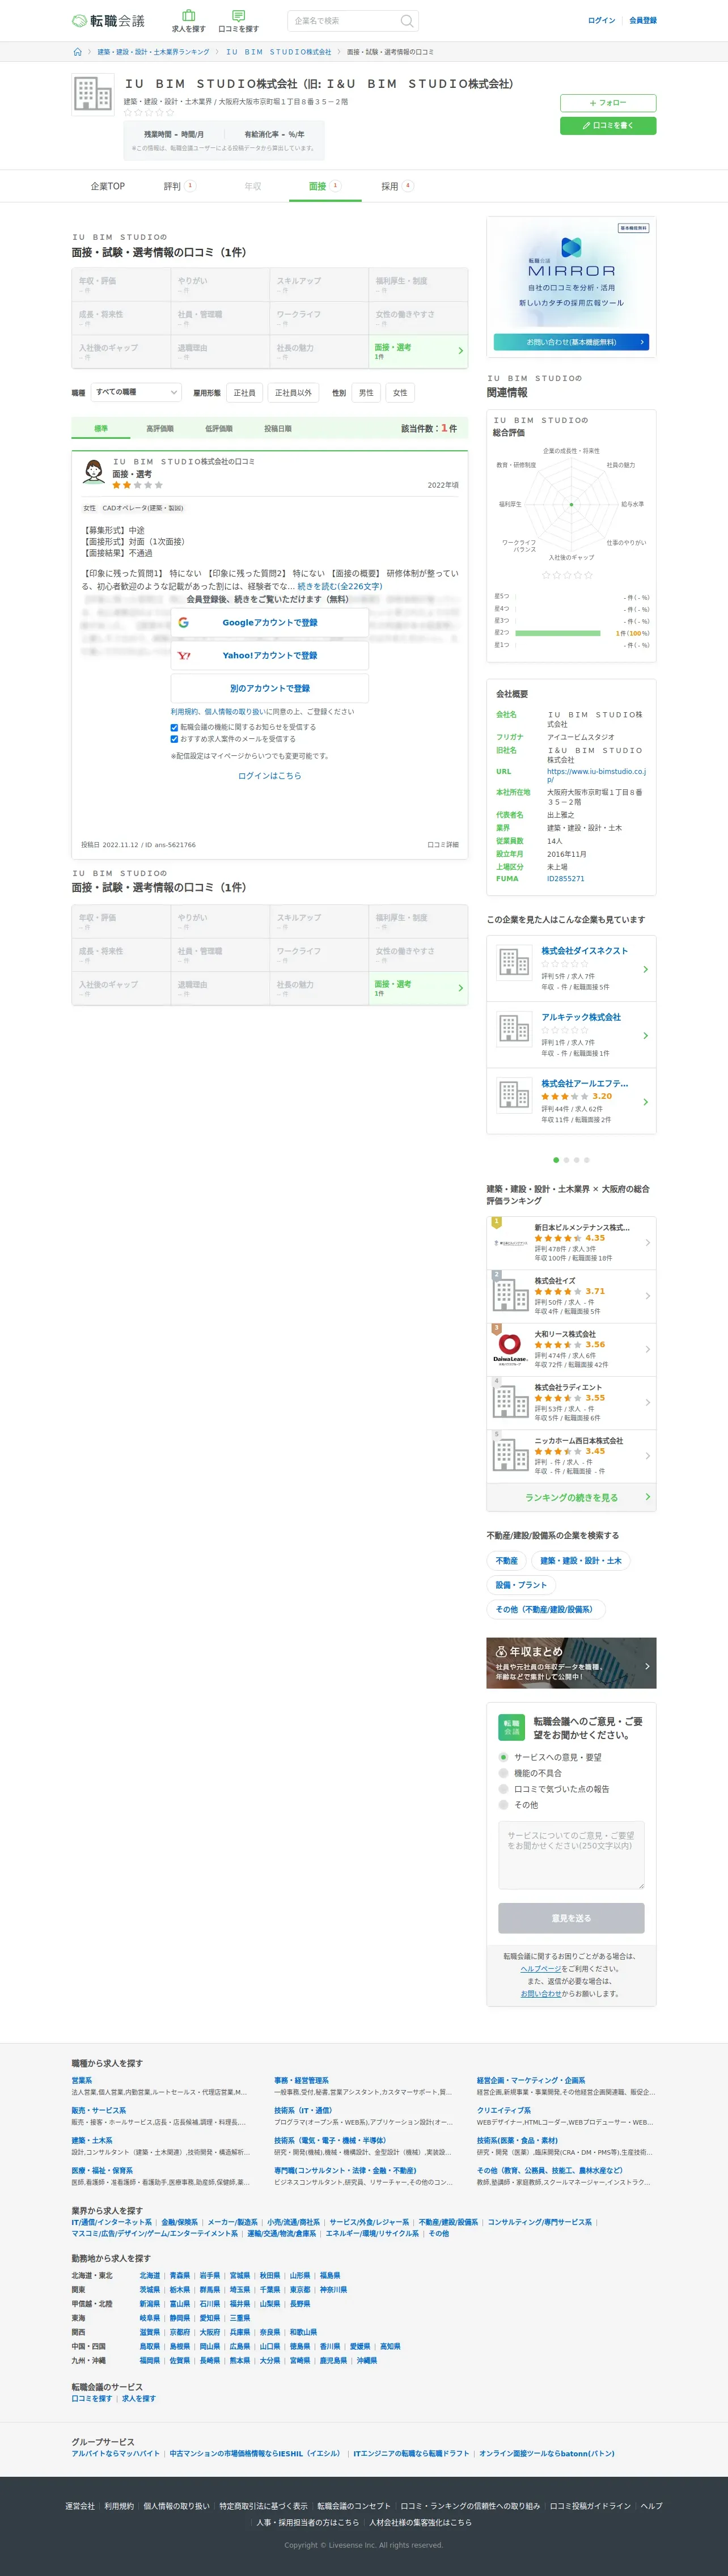Viewport: 728px width, 2576px height.
Task: Click the reviewer avatar icon
Action: [x=94, y=472]
